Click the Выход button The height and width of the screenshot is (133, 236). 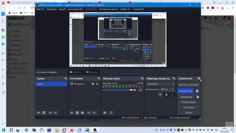[x=188, y=112]
